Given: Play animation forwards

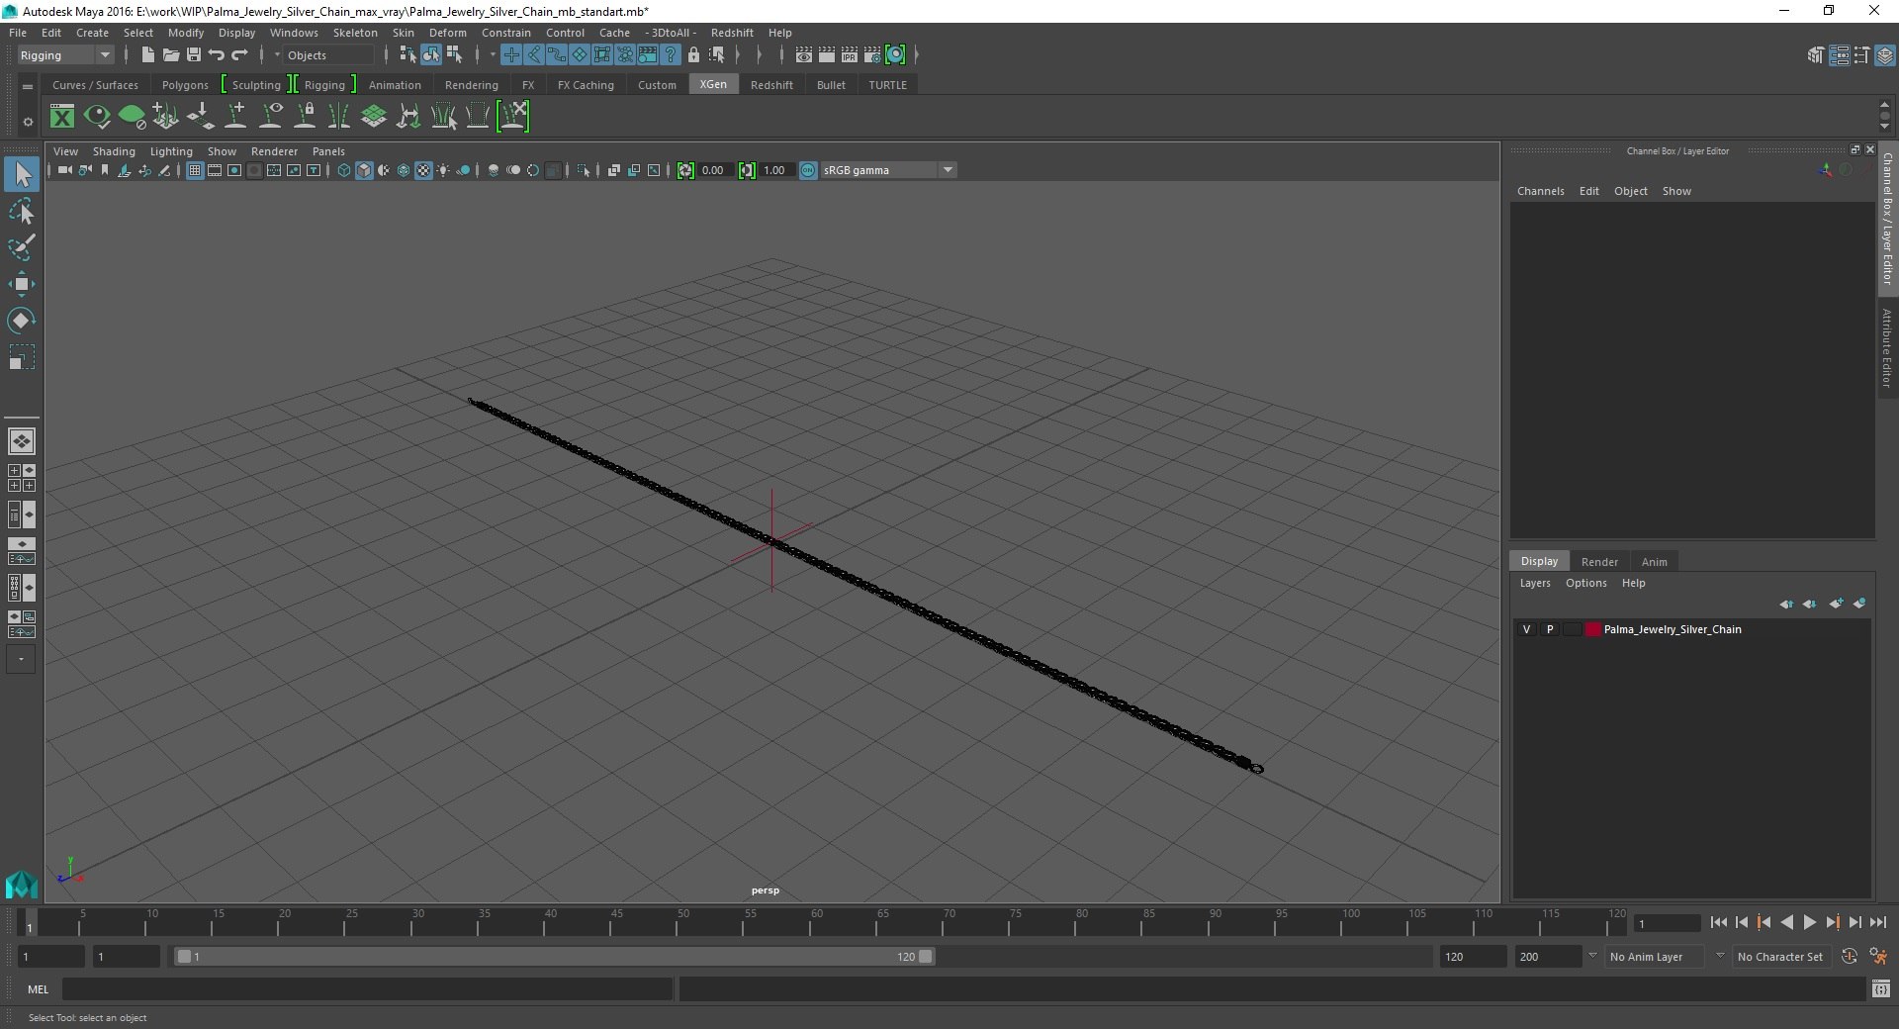Looking at the screenshot, I should point(1809,922).
